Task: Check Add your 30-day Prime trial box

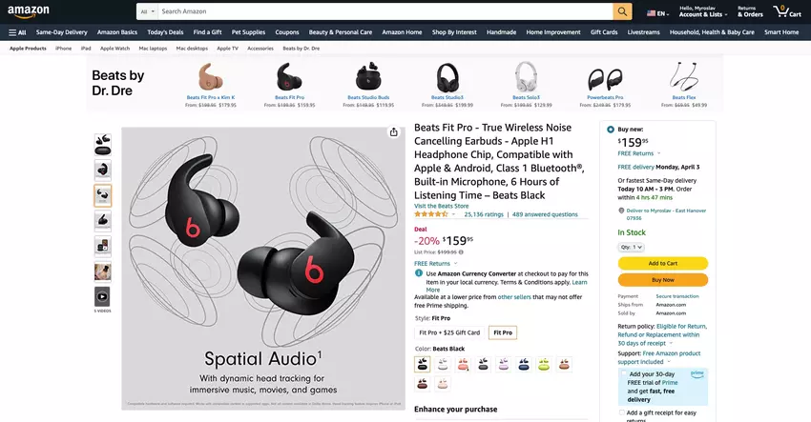Action: click(x=623, y=373)
